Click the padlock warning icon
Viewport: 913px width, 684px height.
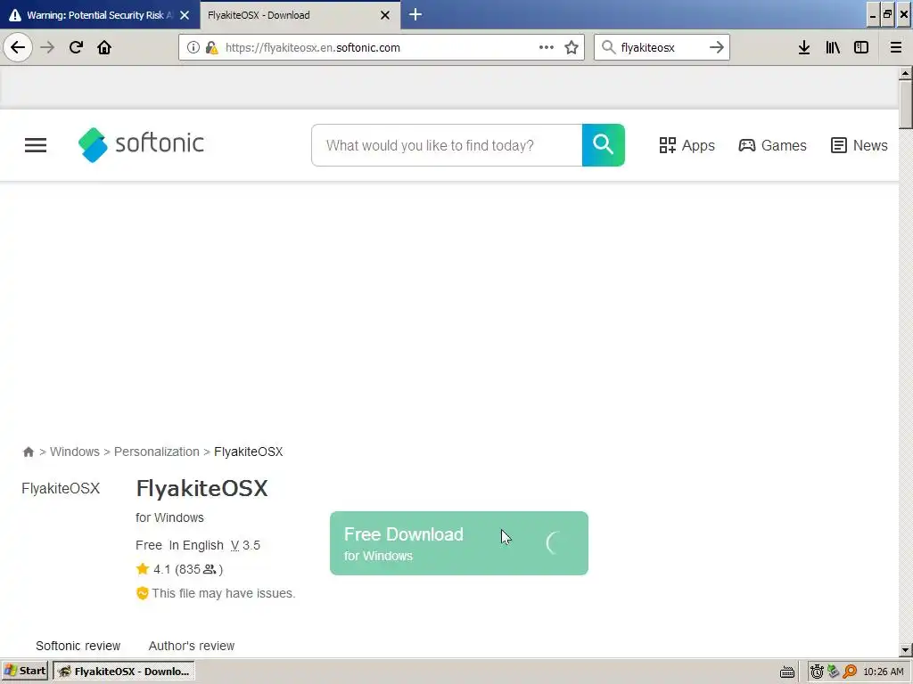[x=212, y=48]
